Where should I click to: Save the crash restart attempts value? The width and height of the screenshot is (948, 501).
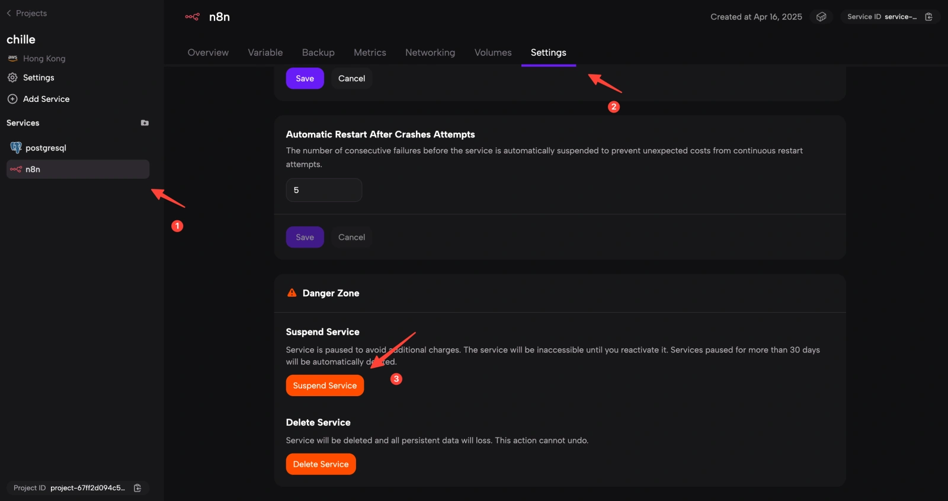tap(305, 237)
